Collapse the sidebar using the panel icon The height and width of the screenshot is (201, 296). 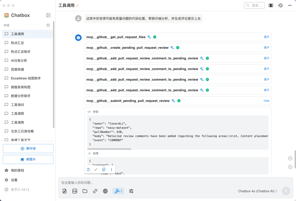49,15
